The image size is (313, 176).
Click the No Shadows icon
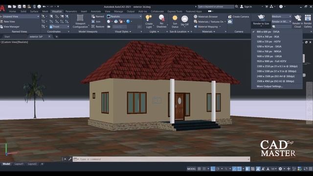(x=161, y=18)
